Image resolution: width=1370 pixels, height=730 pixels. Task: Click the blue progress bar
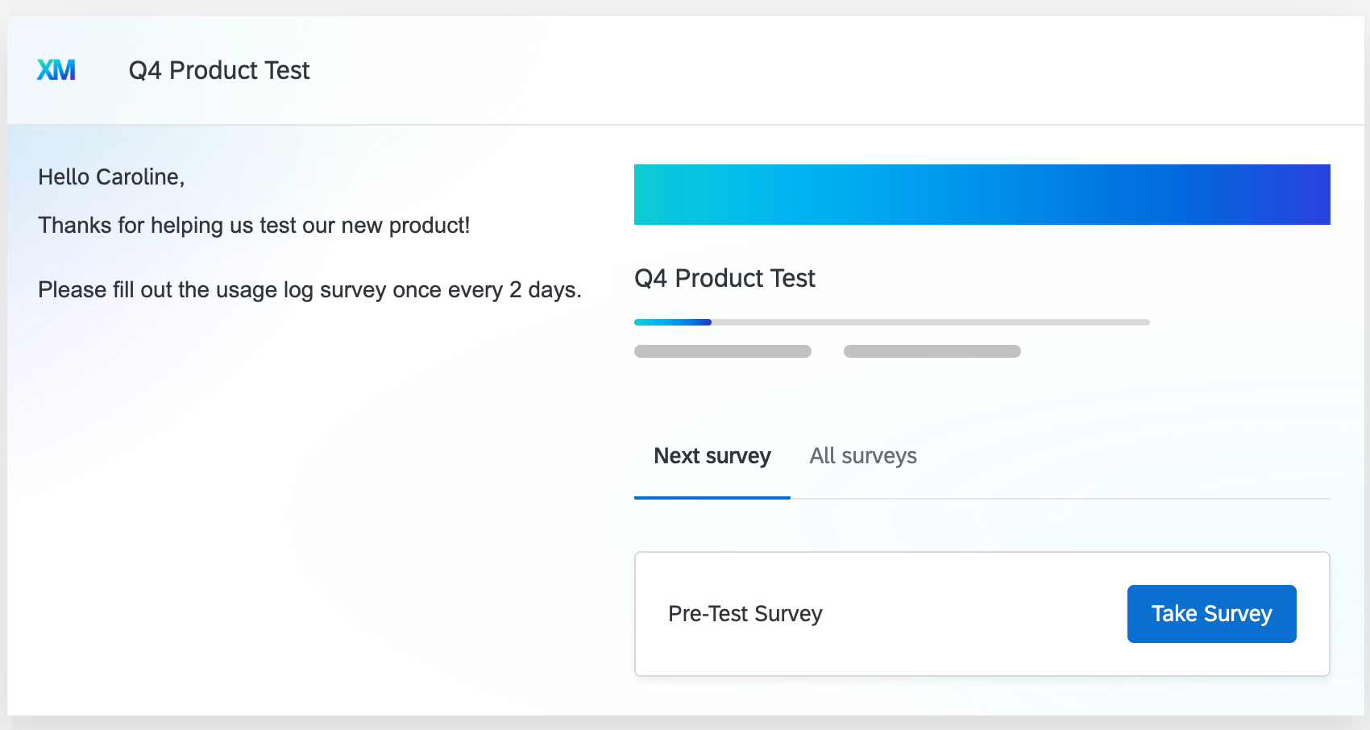673,321
